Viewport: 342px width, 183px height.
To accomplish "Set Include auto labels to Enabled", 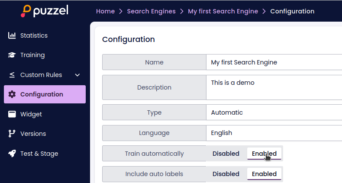I will 264,174.
